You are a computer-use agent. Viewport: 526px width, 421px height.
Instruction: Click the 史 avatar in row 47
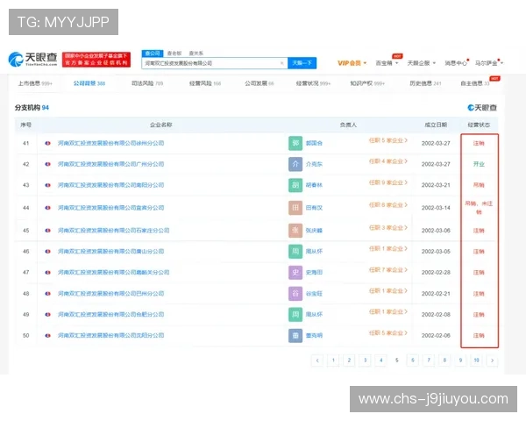295,272
